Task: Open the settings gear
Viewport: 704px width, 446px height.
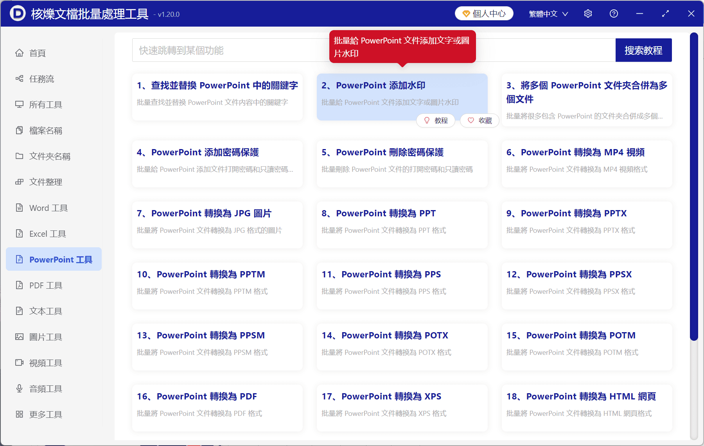Action: (x=588, y=13)
